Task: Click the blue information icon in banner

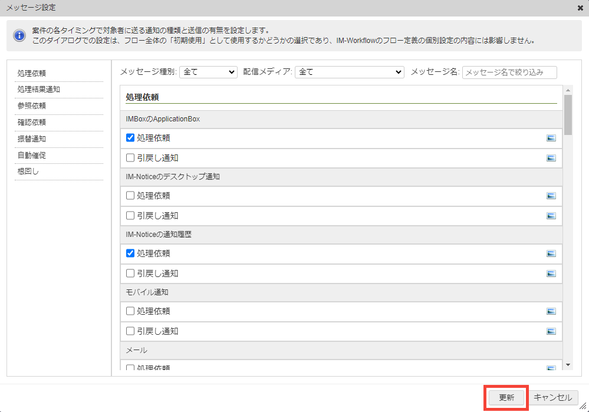Action: tap(19, 36)
